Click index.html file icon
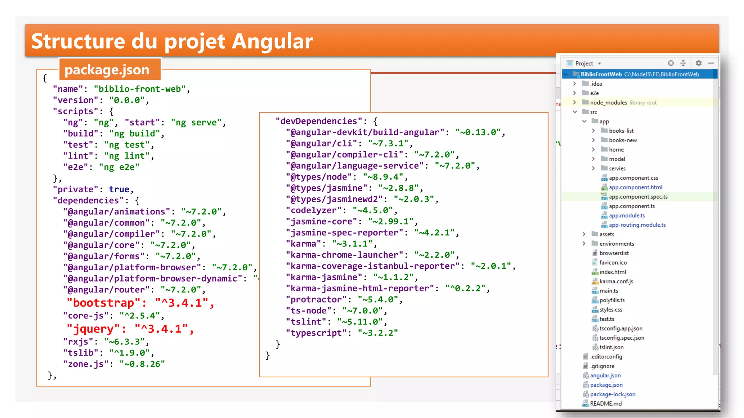 pos(595,272)
